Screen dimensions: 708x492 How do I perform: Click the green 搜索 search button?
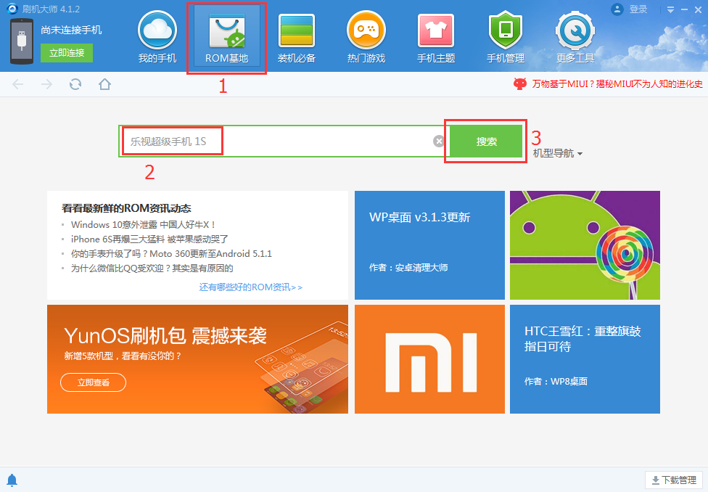click(x=486, y=142)
